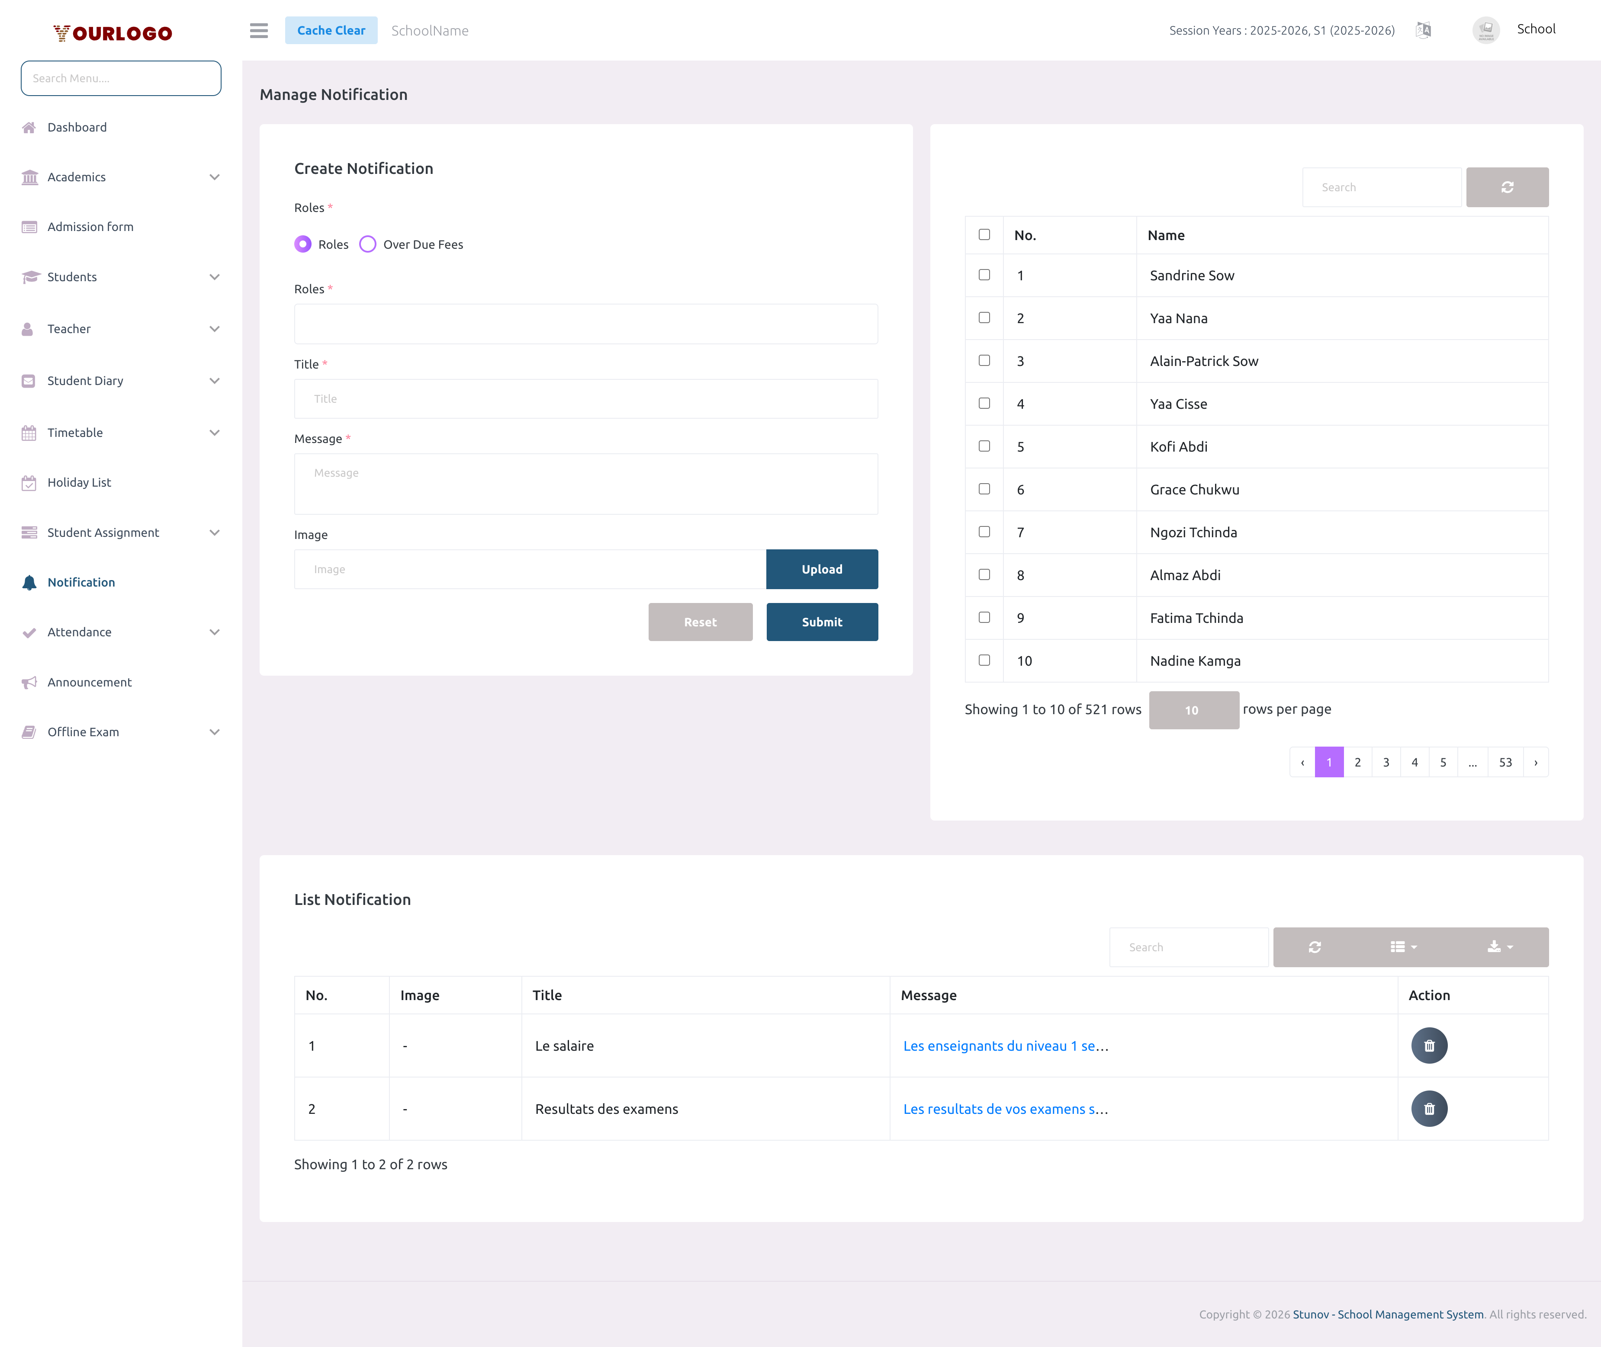Open the export download dropdown
The width and height of the screenshot is (1601, 1347).
(1498, 947)
